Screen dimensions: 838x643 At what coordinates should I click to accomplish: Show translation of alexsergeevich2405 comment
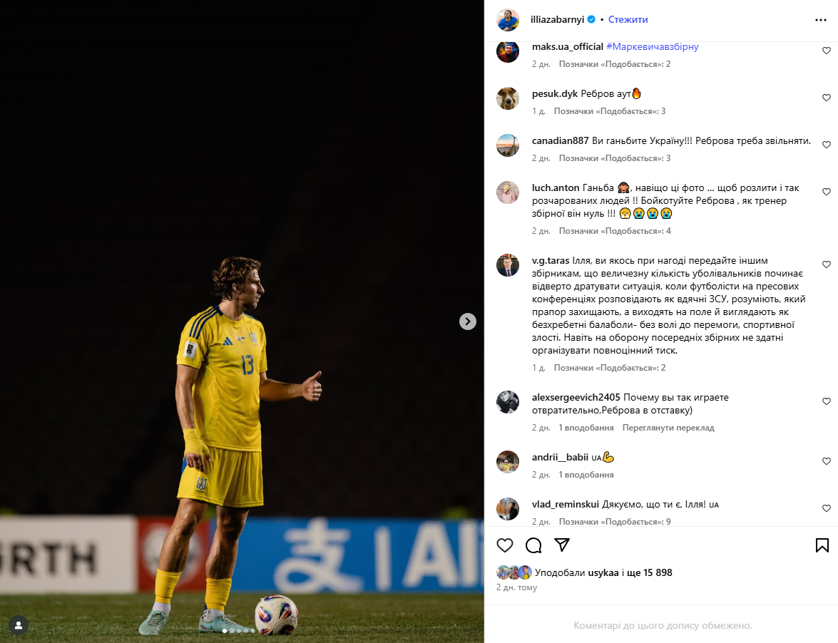point(668,428)
